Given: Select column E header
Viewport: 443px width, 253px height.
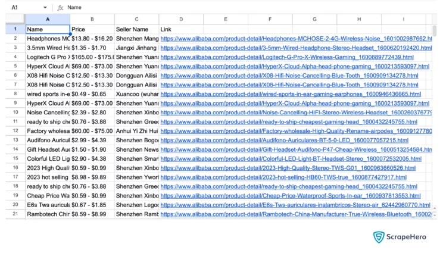Looking at the screenshot, I should pyautogui.click(x=226, y=19).
